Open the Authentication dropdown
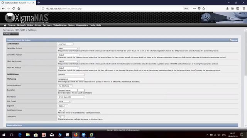 66,44
